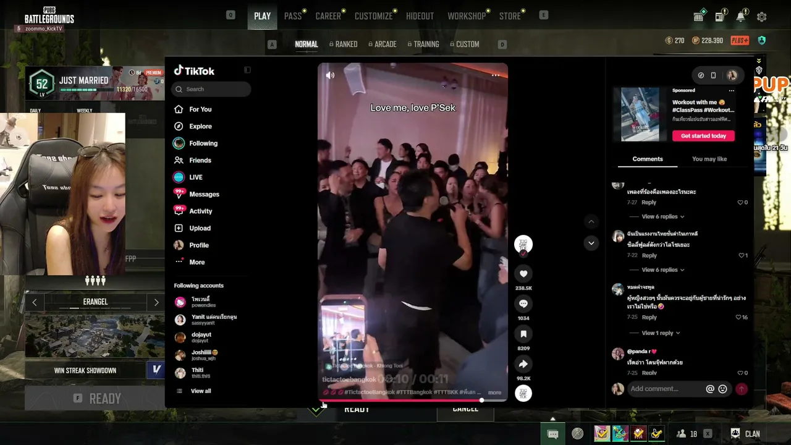
Task: Click the level XP progress bar
Action: pyautogui.click(x=87, y=90)
